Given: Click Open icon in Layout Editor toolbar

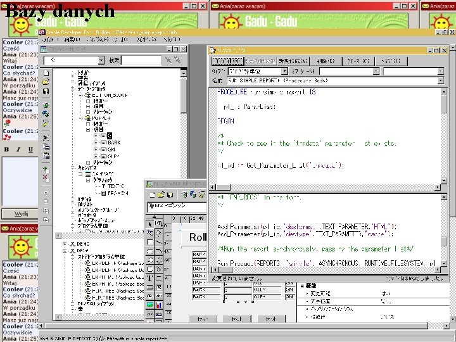Looking at the screenshot, I should point(161,194).
